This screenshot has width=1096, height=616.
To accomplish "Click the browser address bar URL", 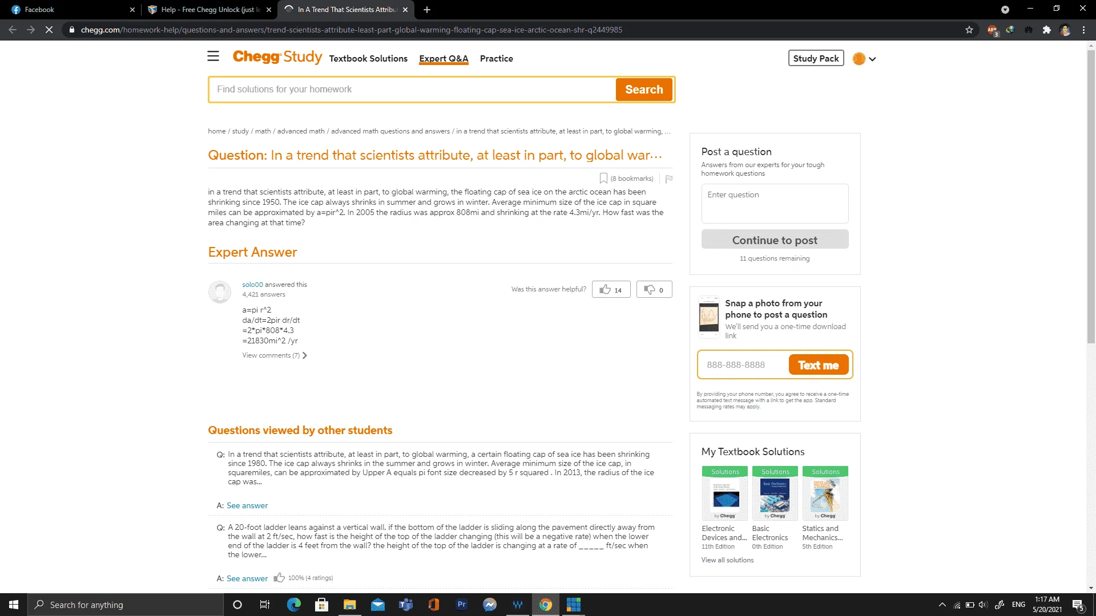I will [351, 30].
